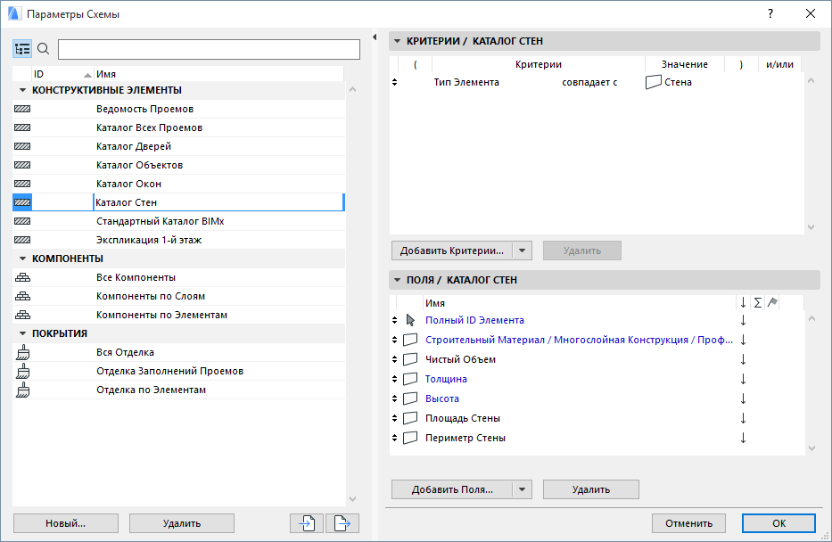Toggle sort arrow for Периметр Стены
This screenshot has width=832, height=542.
point(744,438)
